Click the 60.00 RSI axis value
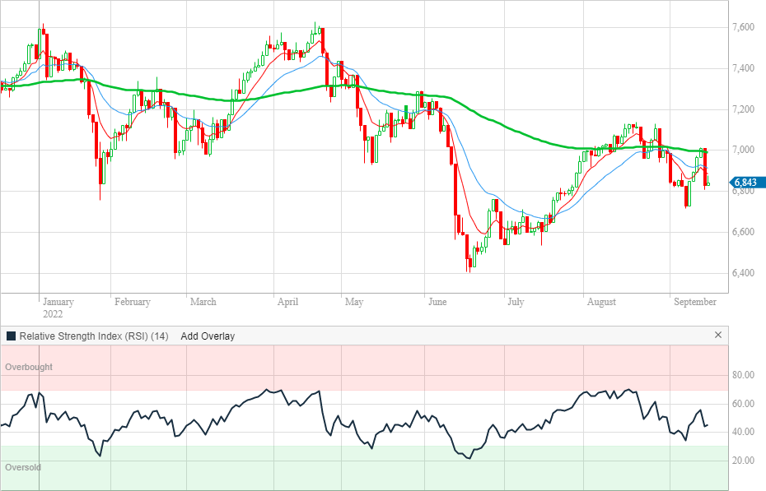This screenshot has width=766, height=491. (744, 404)
